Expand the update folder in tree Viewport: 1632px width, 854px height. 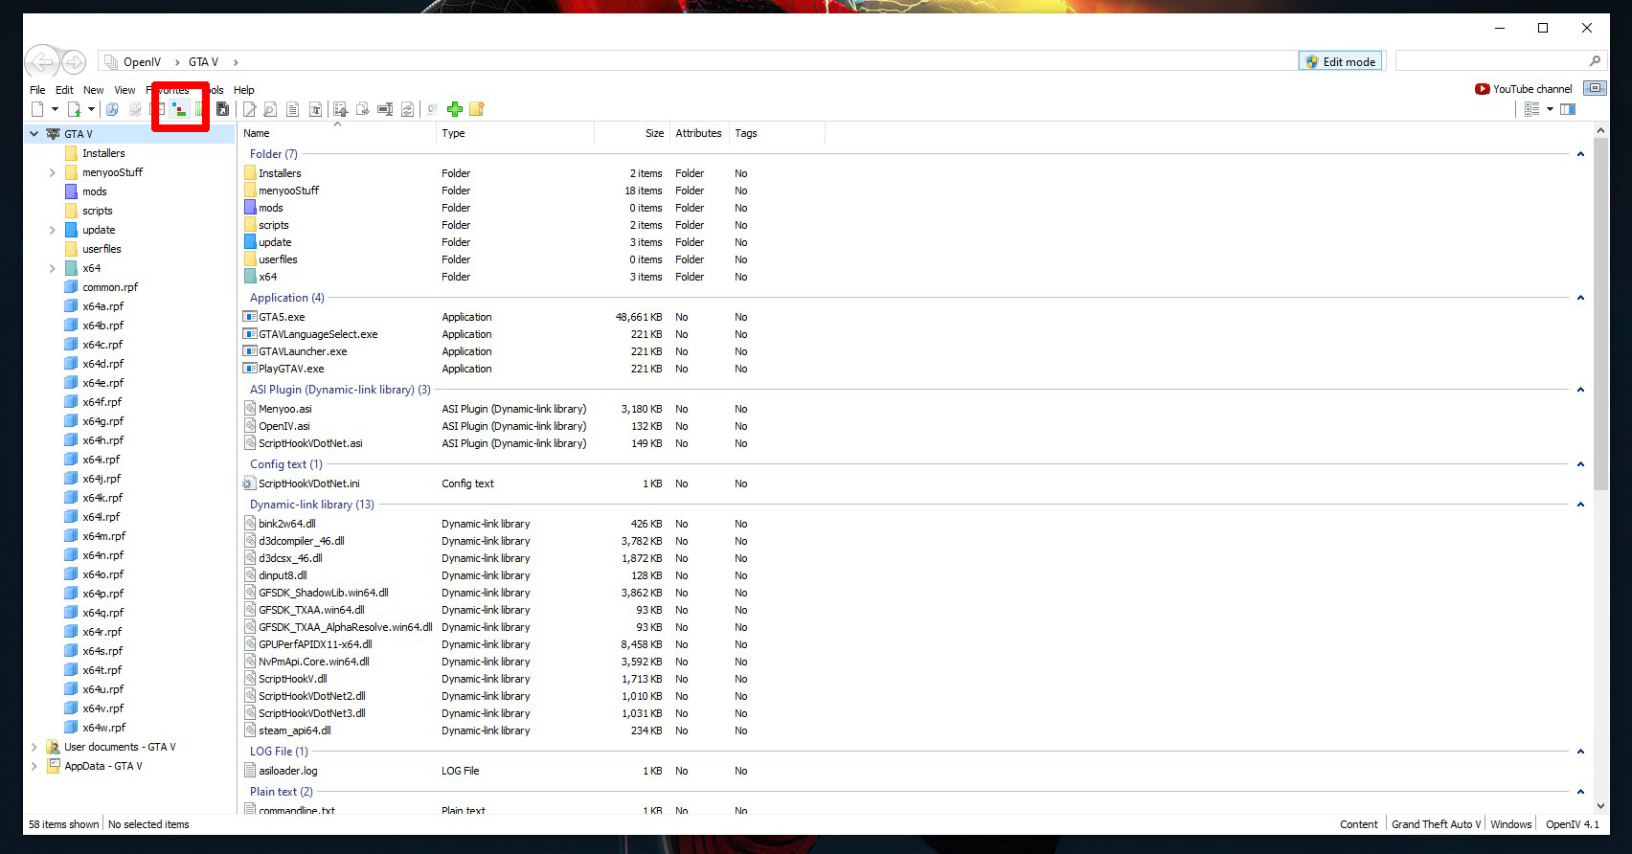point(53,230)
